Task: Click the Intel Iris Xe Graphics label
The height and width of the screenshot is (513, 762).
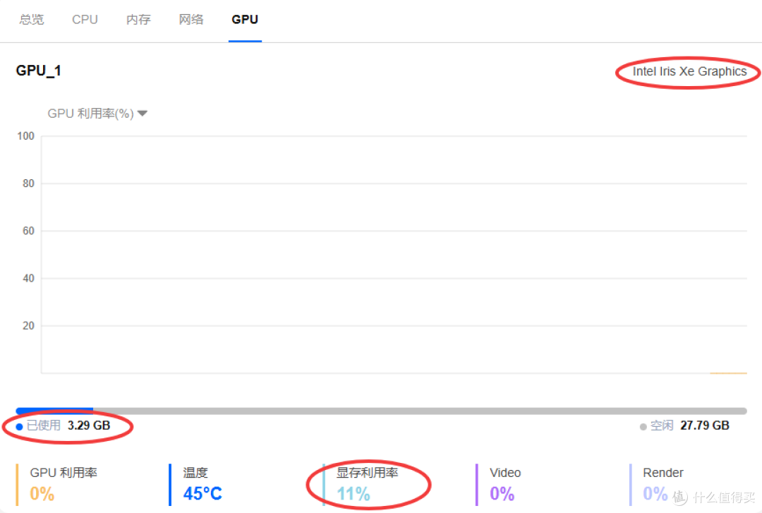Action: point(689,71)
